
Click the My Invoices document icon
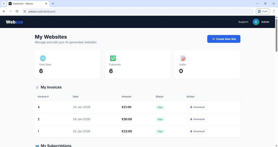pos(37,87)
